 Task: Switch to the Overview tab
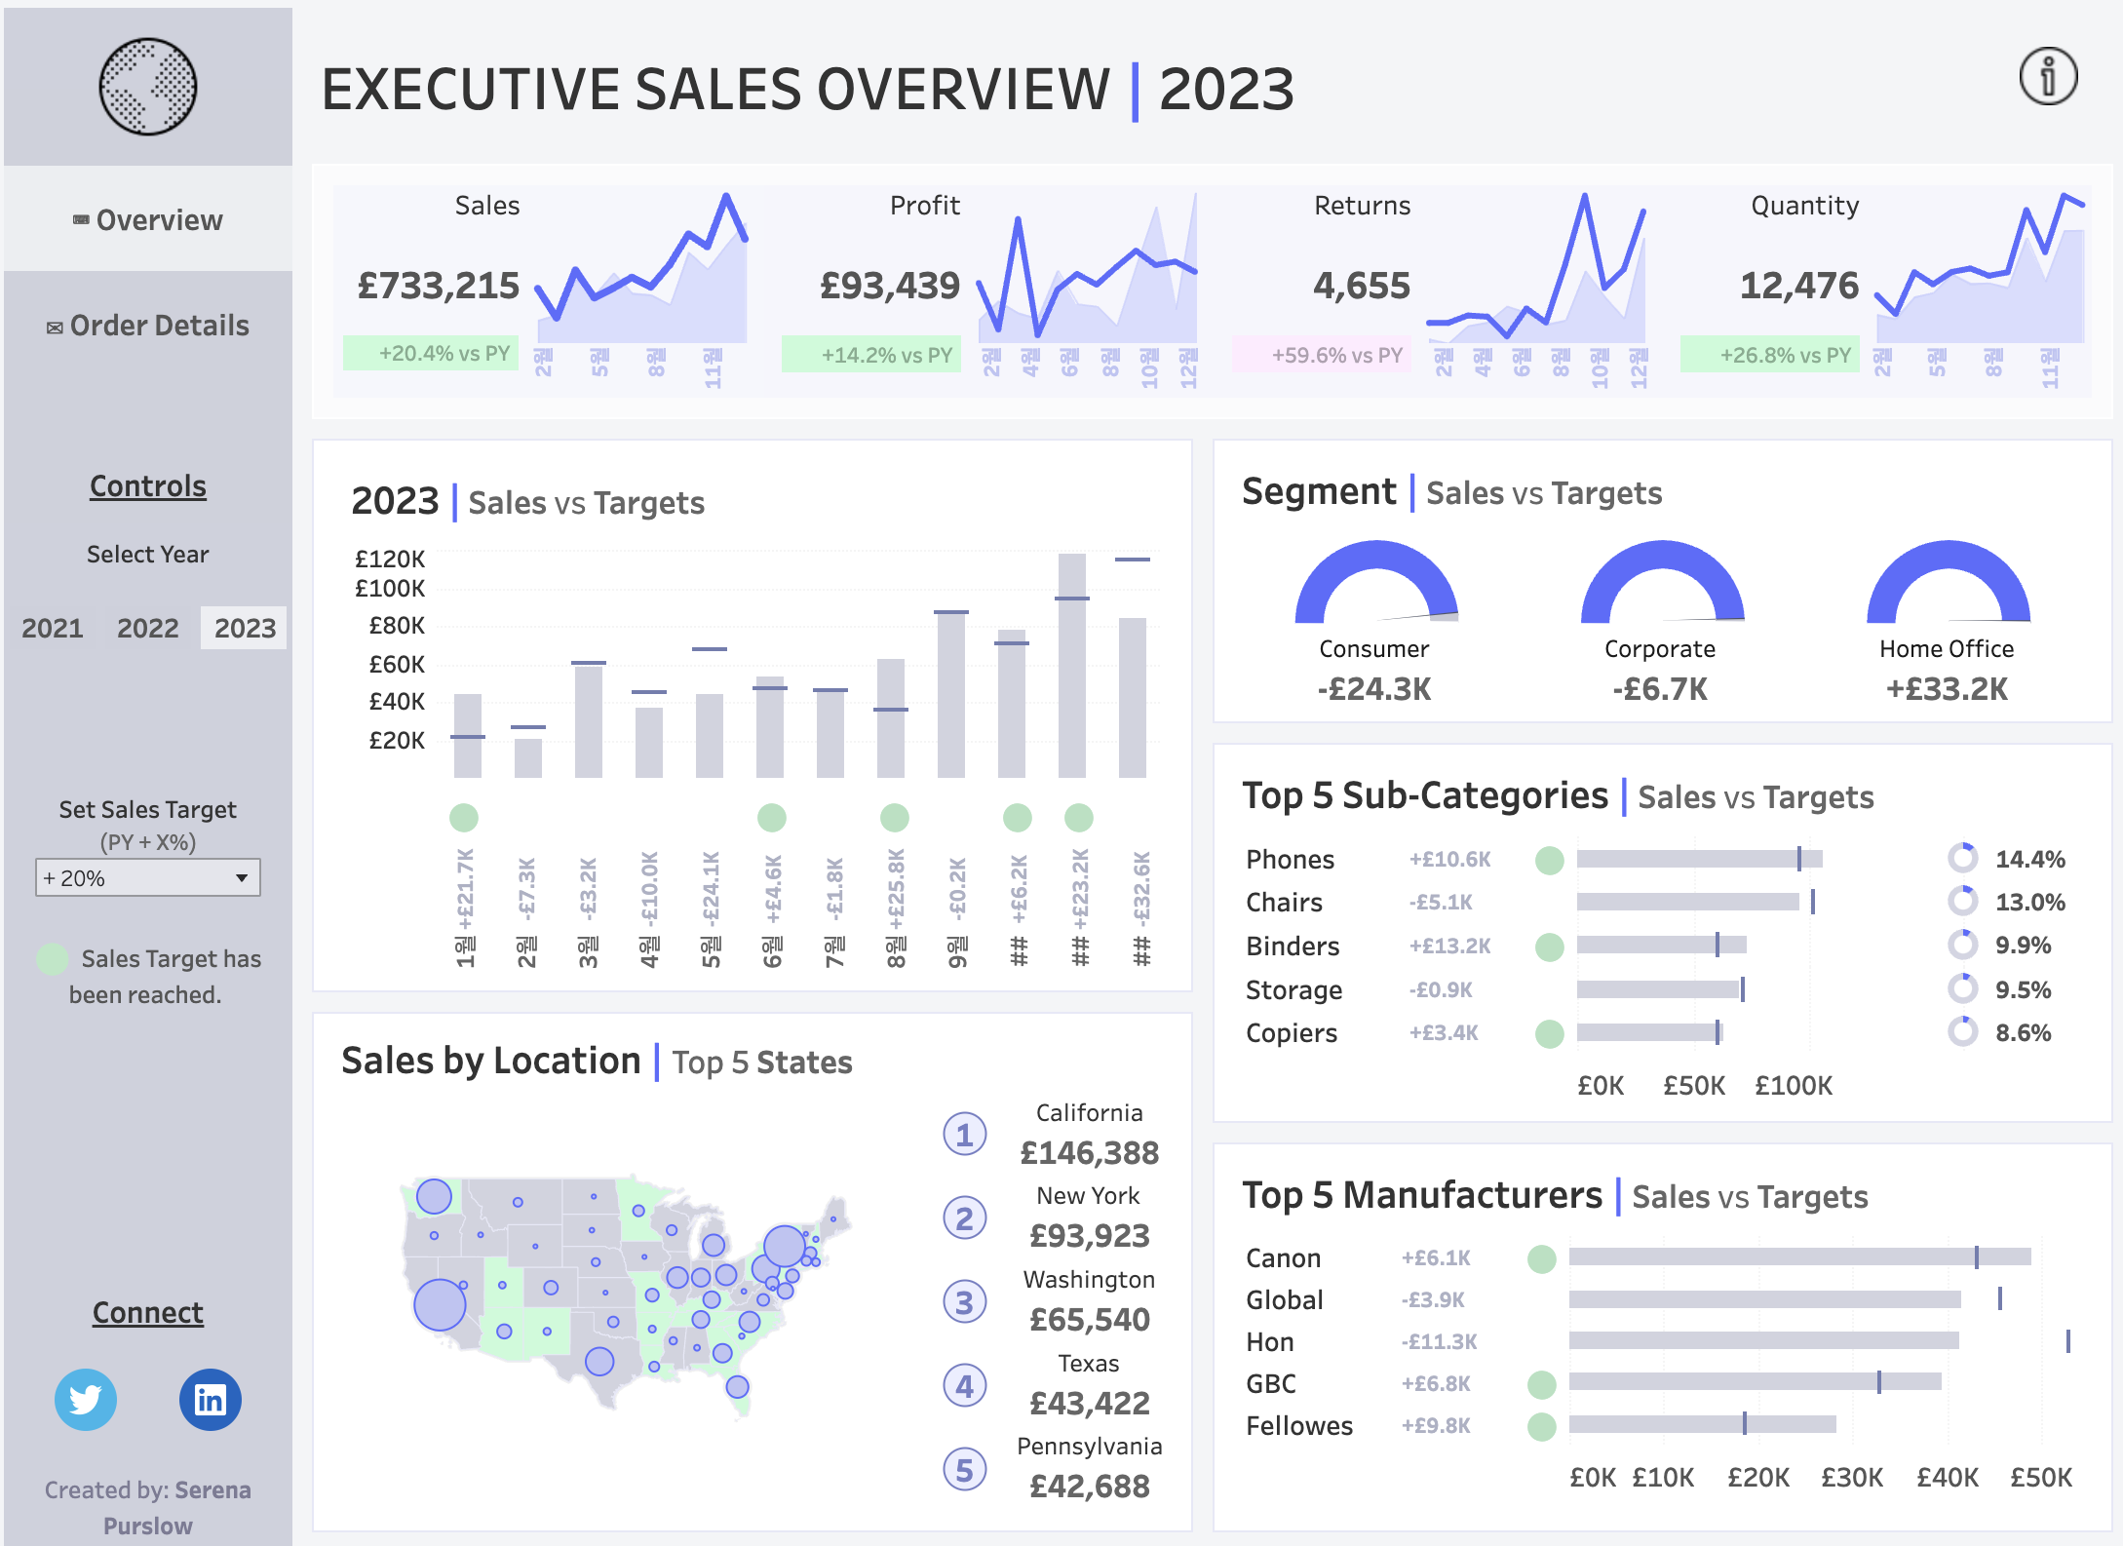[x=148, y=220]
